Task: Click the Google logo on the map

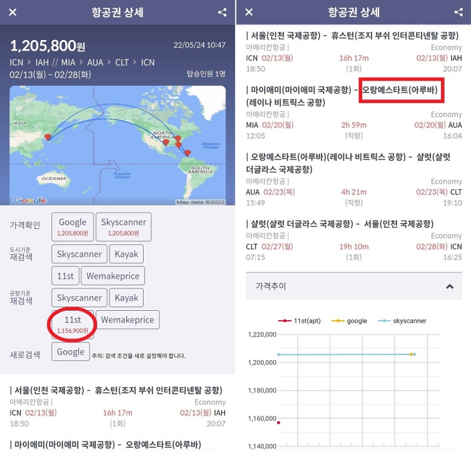Action: coord(29,200)
